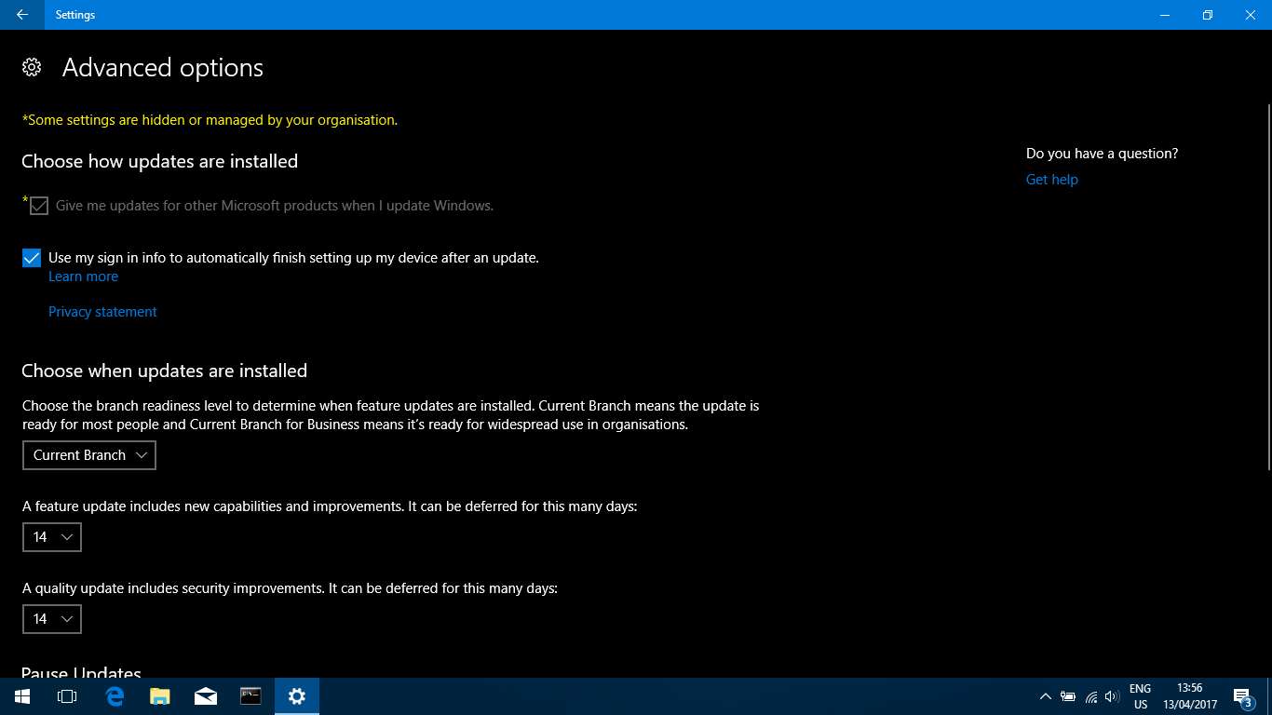The width and height of the screenshot is (1272, 715).
Task: Open File Explorer from the taskbar
Action: [160, 696]
